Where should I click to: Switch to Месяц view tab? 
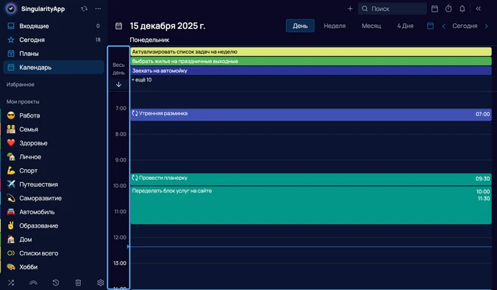(371, 26)
